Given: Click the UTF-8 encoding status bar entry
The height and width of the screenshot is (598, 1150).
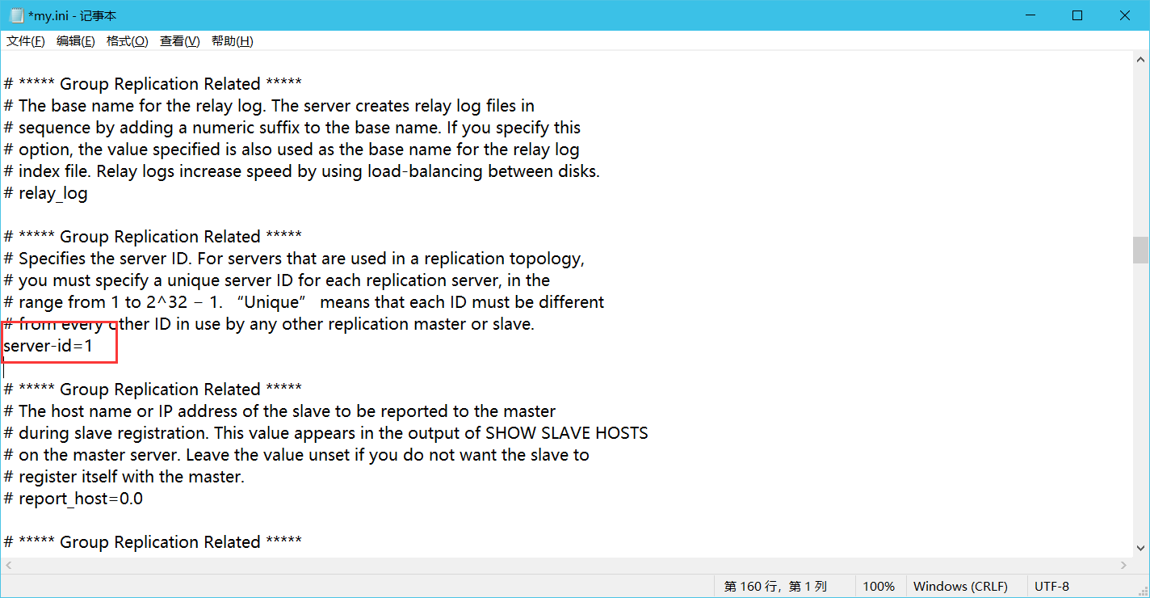Looking at the screenshot, I should [x=1051, y=586].
